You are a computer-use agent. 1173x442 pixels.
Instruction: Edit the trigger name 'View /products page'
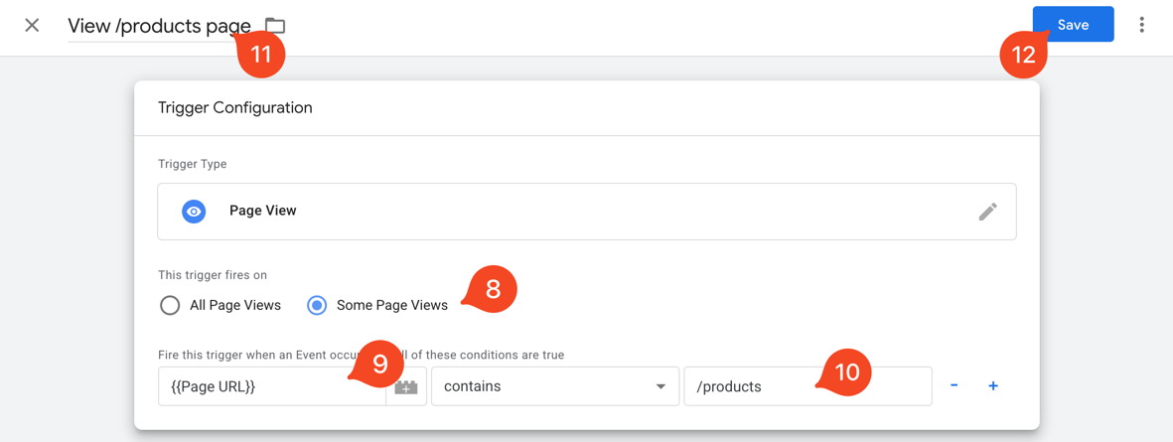[x=149, y=26]
